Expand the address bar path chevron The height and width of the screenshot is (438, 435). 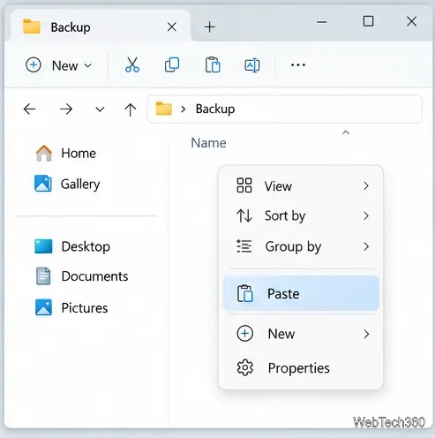coord(184,109)
